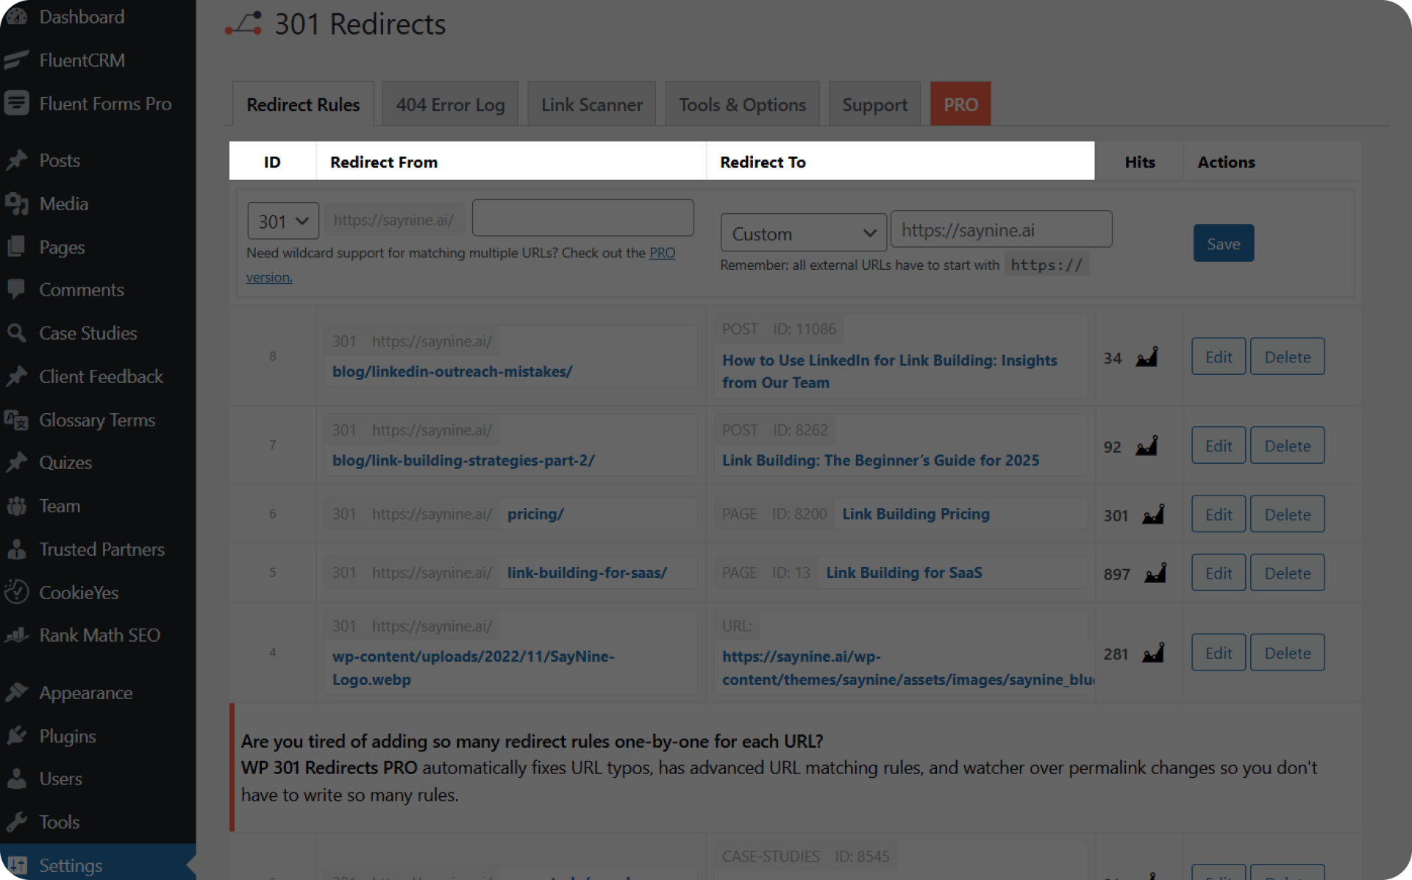
Task: Edit the link-building-for-saas redirect
Action: [1219, 573]
